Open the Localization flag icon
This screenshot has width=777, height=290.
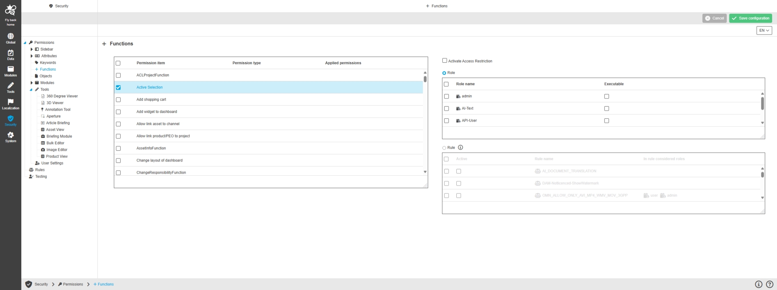pyautogui.click(x=11, y=102)
